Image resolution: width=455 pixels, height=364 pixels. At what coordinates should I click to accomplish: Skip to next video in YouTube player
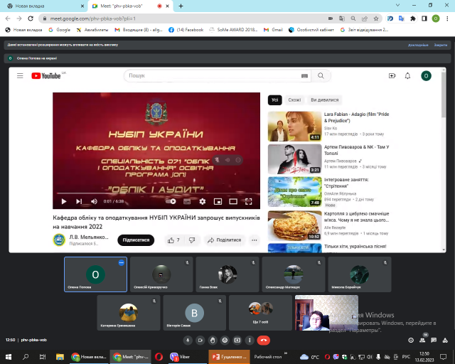tap(79, 201)
